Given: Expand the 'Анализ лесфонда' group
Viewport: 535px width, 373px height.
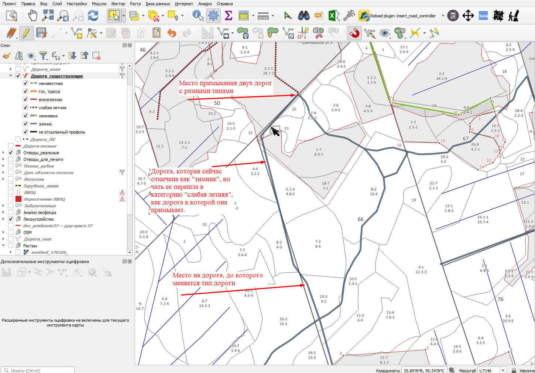Looking at the screenshot, I should point(3,213).
